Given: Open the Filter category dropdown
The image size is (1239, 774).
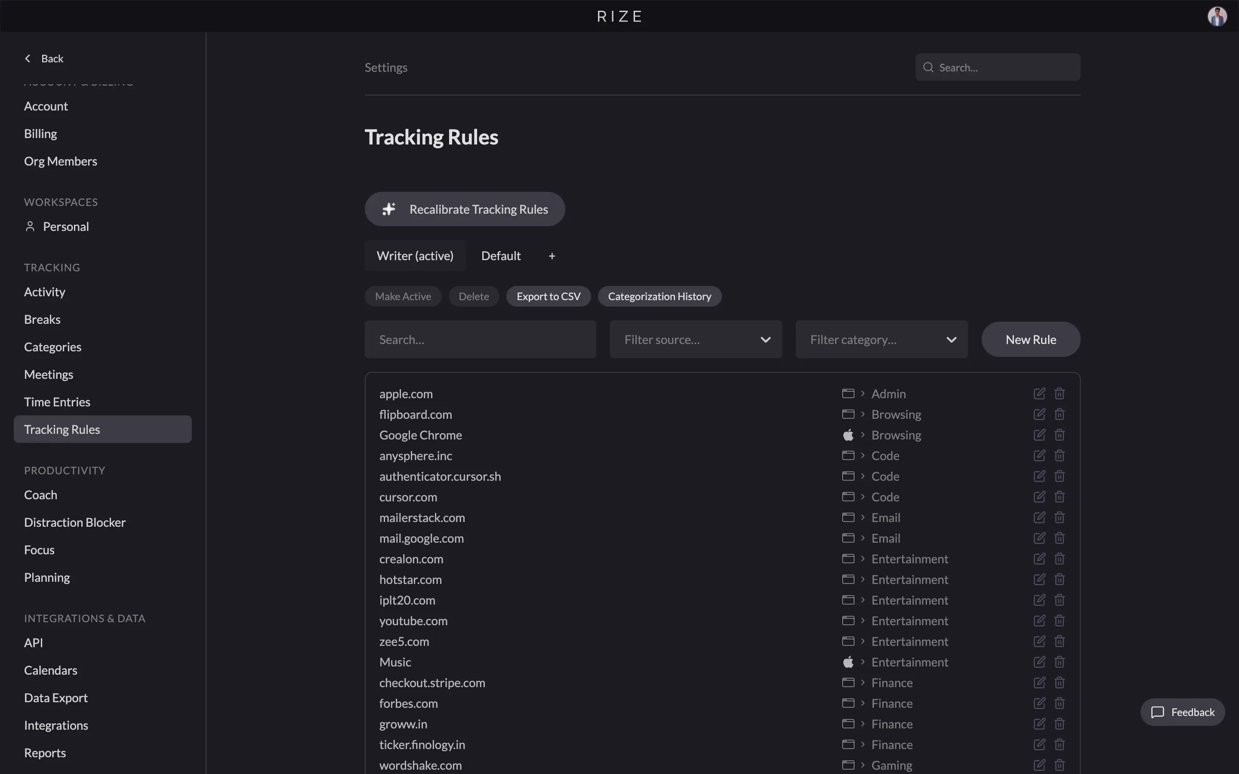Looking at the screenshot, I should 881,339.
